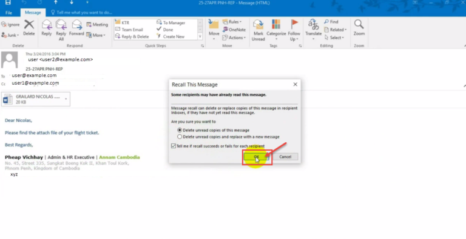
Task: Open Quick Steps dialog launcher
Action: click(x=203, y=46)
